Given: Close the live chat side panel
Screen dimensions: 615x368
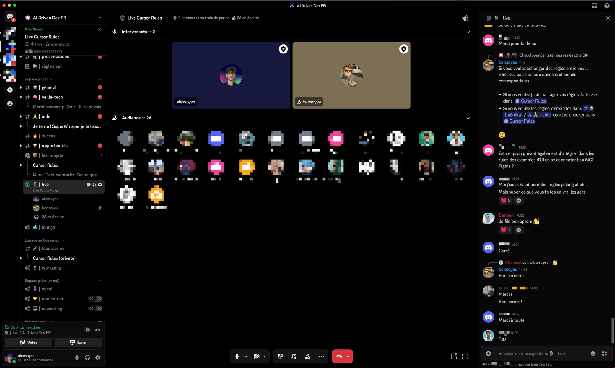Looking at the screenshot, I should 608,18.
